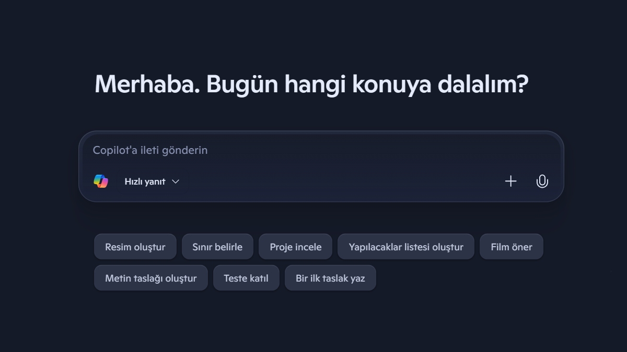
Task: Click the word "hangi" in heading
Action: click(x=315, y=84)
